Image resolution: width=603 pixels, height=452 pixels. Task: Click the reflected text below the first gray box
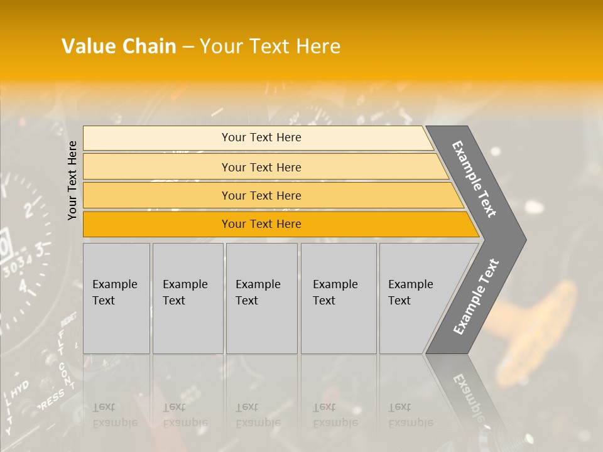coord(114,415)
